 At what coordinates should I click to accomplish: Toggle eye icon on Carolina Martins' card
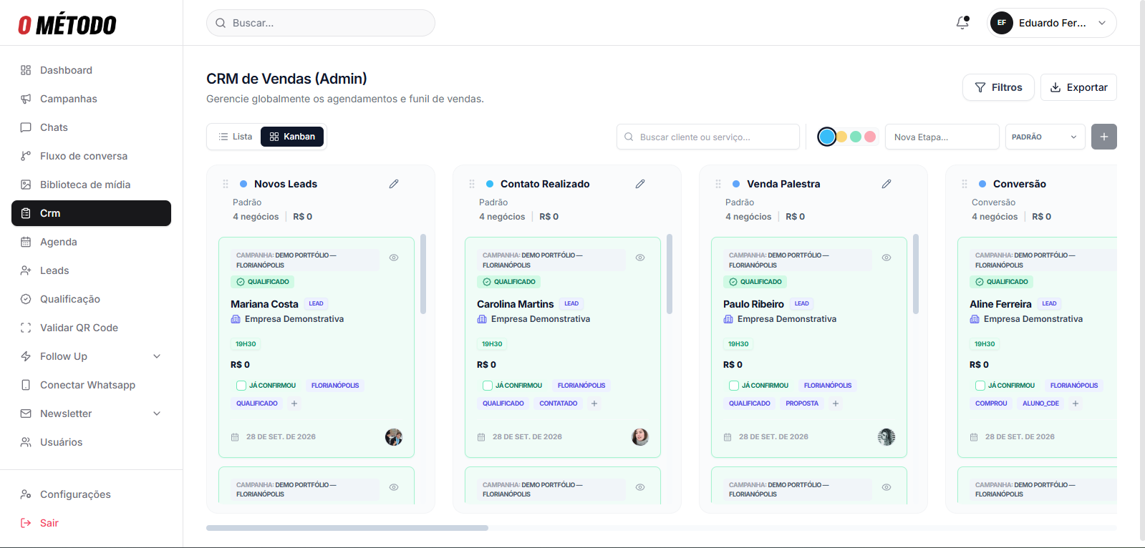tap(640, 258)
